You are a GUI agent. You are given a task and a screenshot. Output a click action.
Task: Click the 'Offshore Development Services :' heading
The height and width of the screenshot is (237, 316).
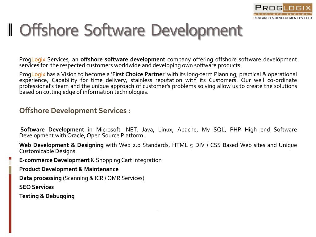click(x=75, y=111)
